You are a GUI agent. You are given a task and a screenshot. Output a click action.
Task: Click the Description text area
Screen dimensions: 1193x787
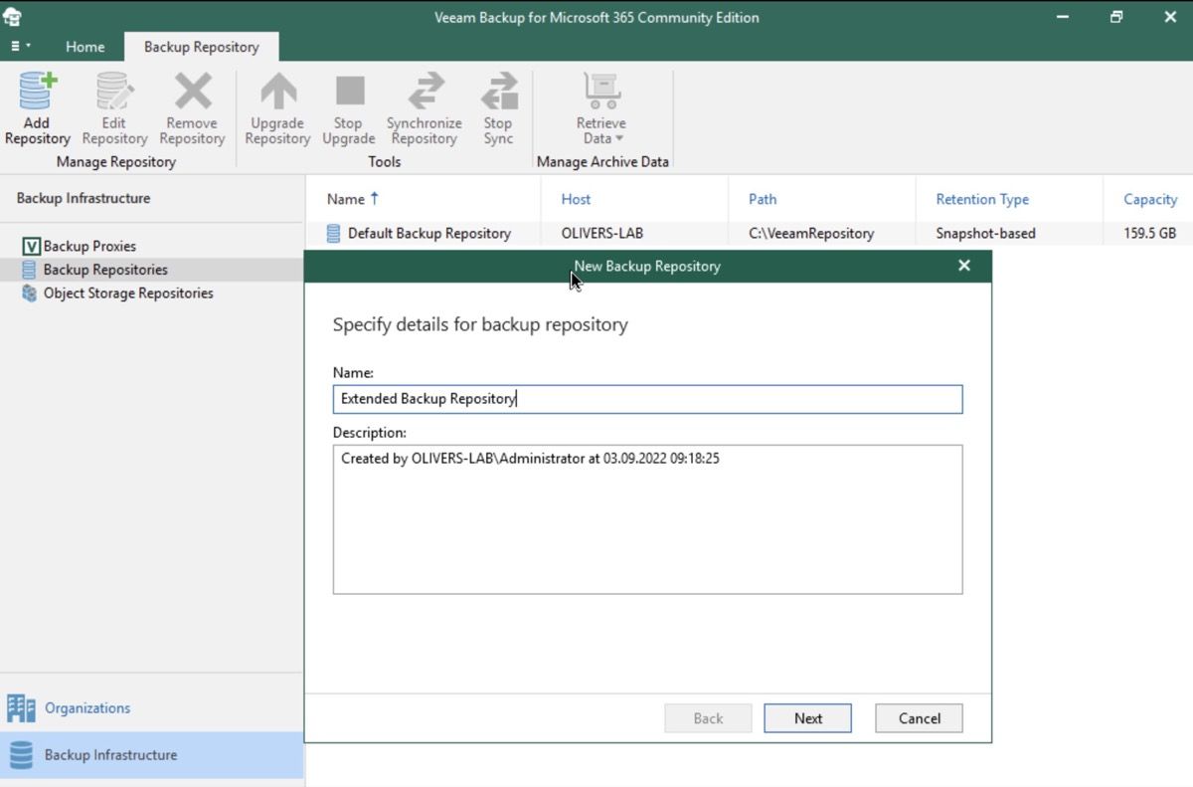pyautogui.click(x=647, y=519)
